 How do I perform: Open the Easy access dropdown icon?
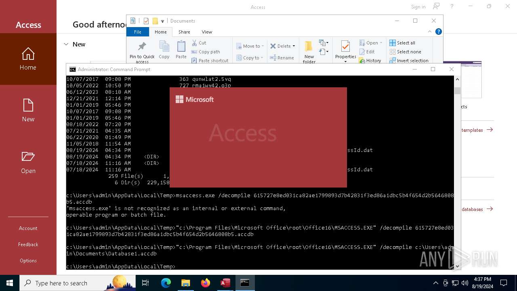pos(324,52)
